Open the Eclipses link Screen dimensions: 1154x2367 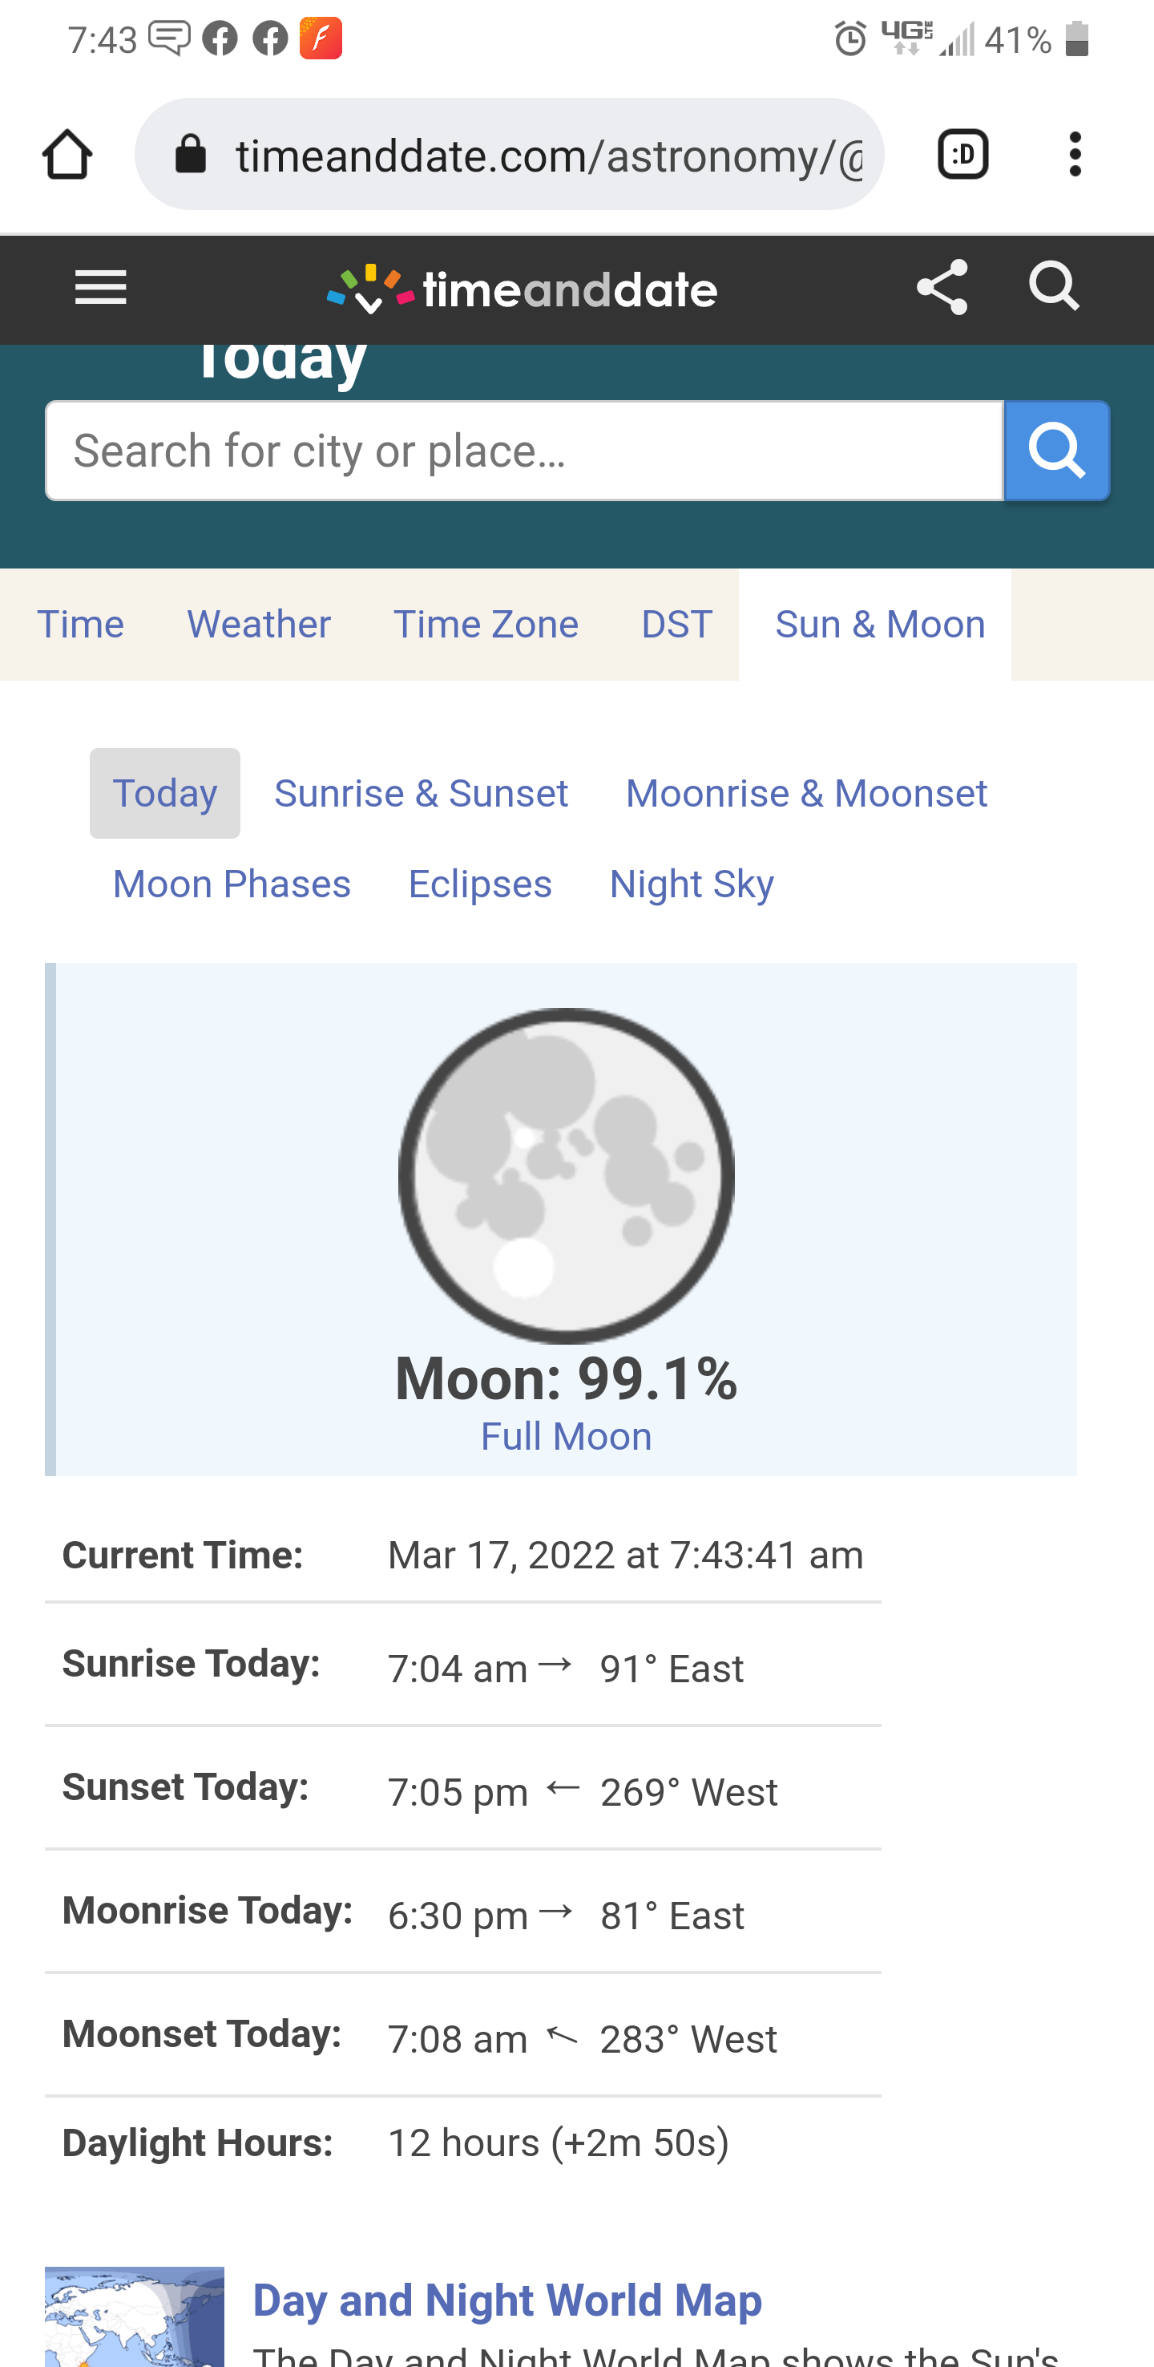tap(479, 885)
